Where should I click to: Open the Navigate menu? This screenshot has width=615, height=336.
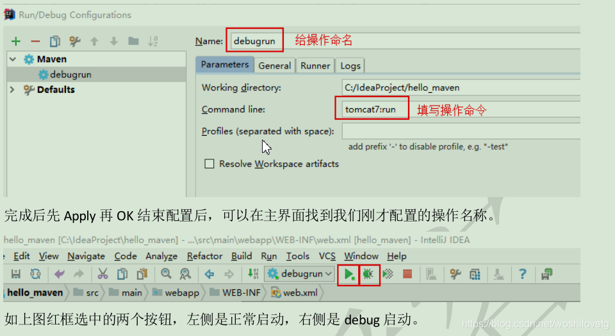[x=86, y=256]
